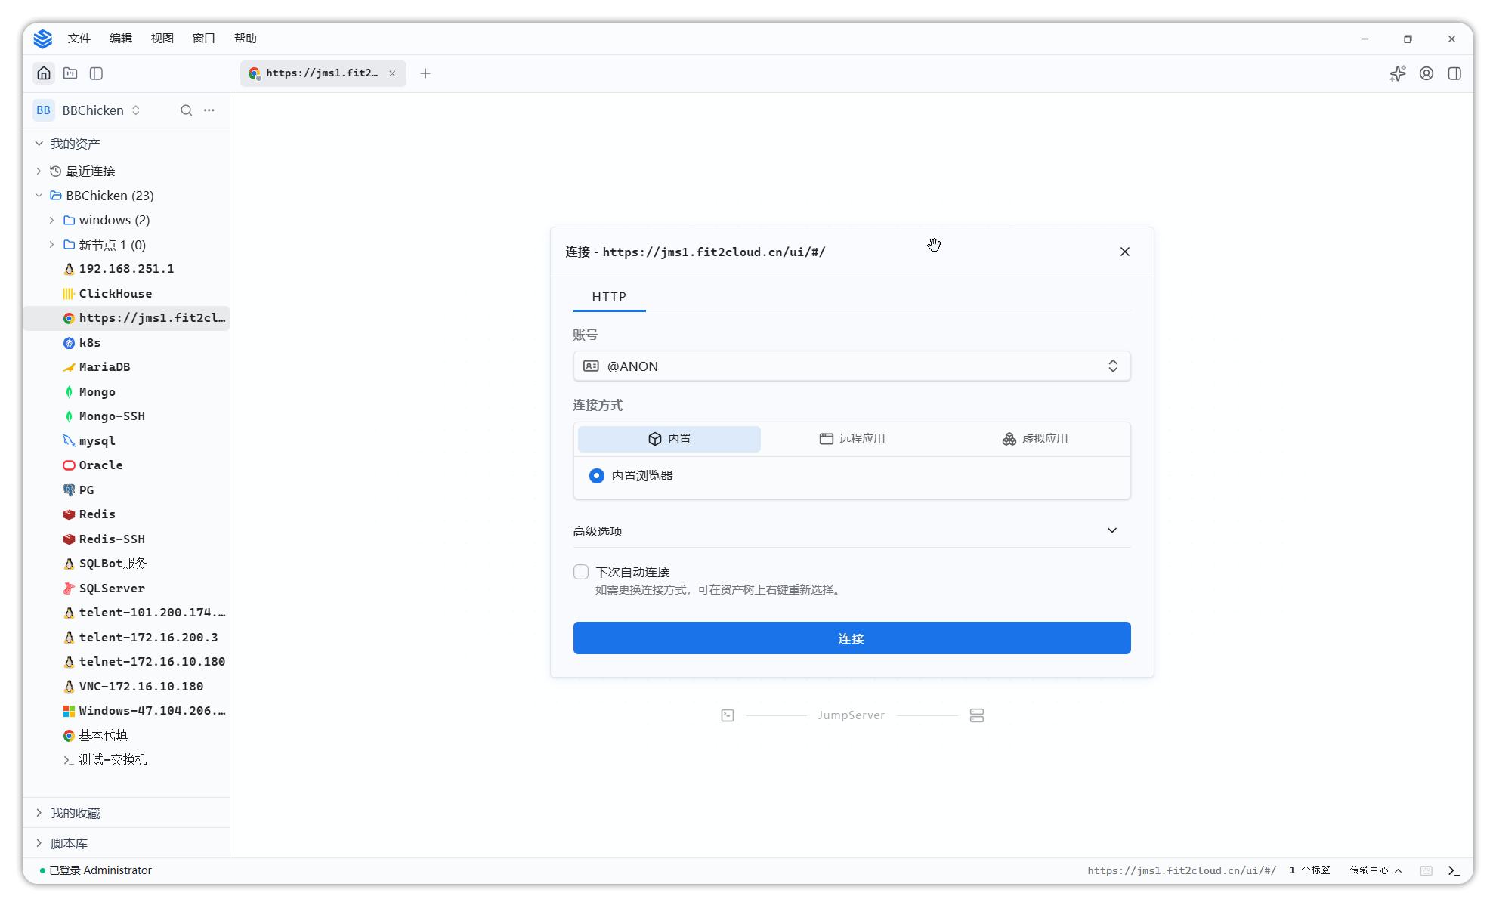Expand the 高级选项 section
Viewport: 1496px width, 899px height.
[x=852, y=530]
